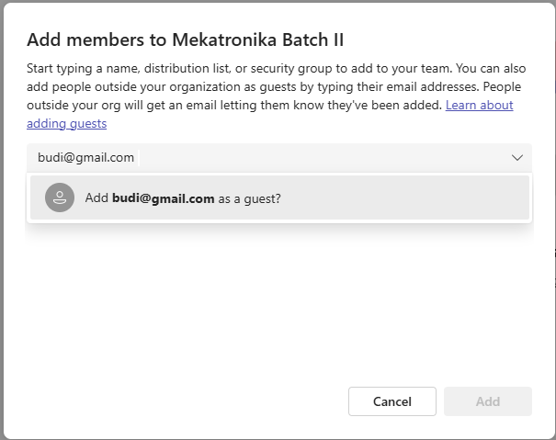Click the typed budi@gmail.com text in search box
This screenshot has width=556, height=440.
[x=85, y=158]
